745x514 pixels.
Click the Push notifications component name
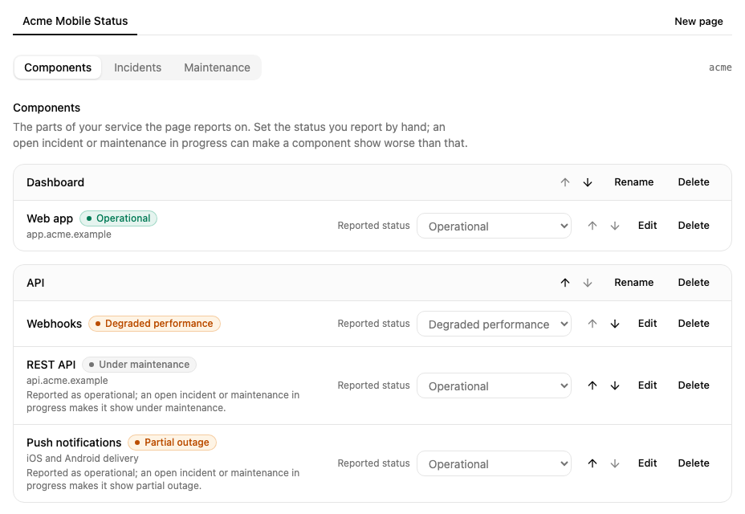pyautogui.click(x=74, y=443)
